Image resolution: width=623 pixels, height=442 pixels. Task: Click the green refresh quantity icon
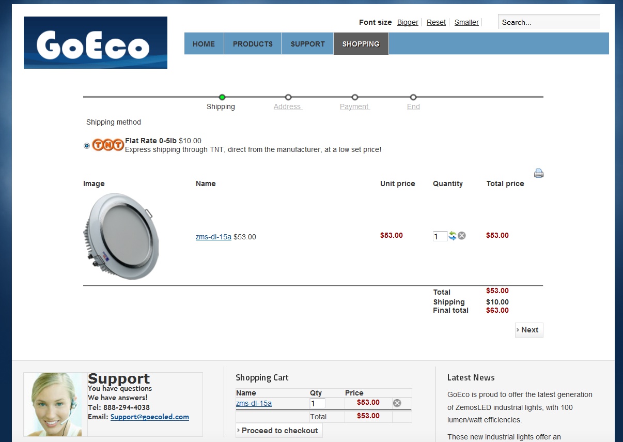tap(453, 236)
